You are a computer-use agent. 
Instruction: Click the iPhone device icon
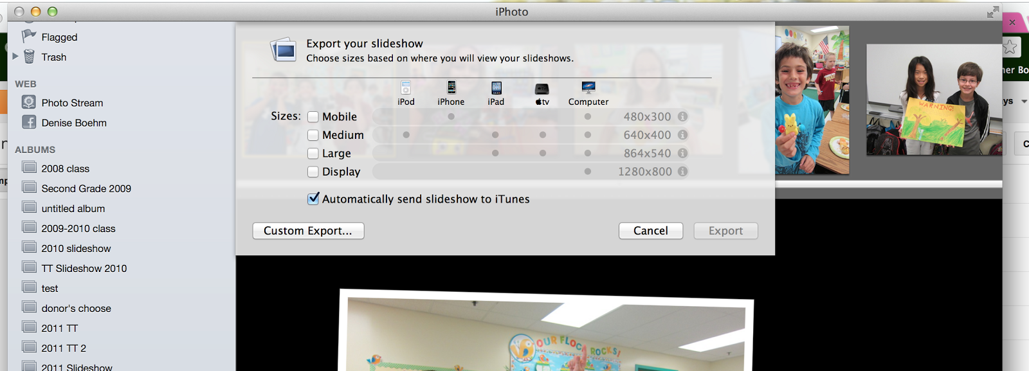tap(451, 87)
